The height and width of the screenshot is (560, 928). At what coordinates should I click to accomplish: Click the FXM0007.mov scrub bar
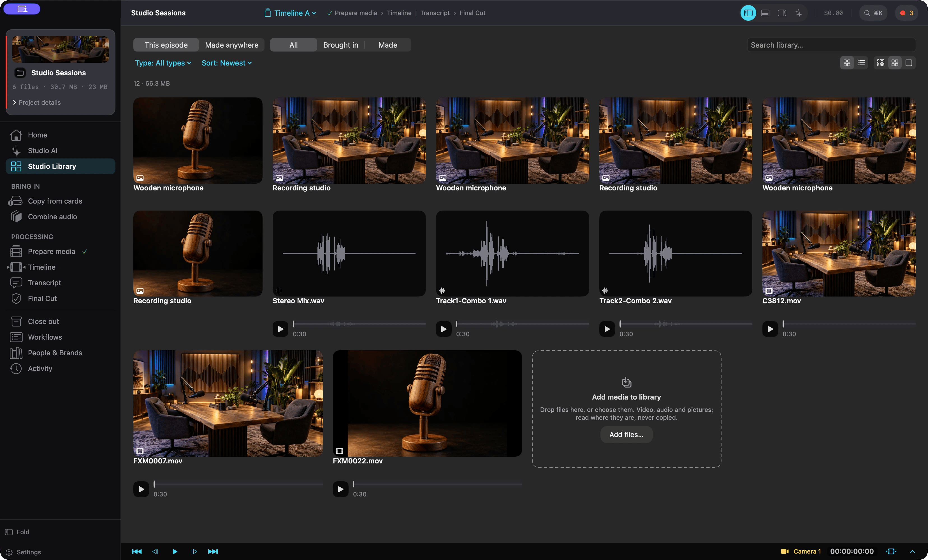point(238,484)
